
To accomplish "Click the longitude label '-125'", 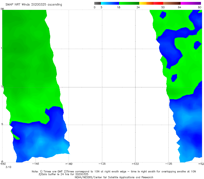I will click(x=169, y=164).
